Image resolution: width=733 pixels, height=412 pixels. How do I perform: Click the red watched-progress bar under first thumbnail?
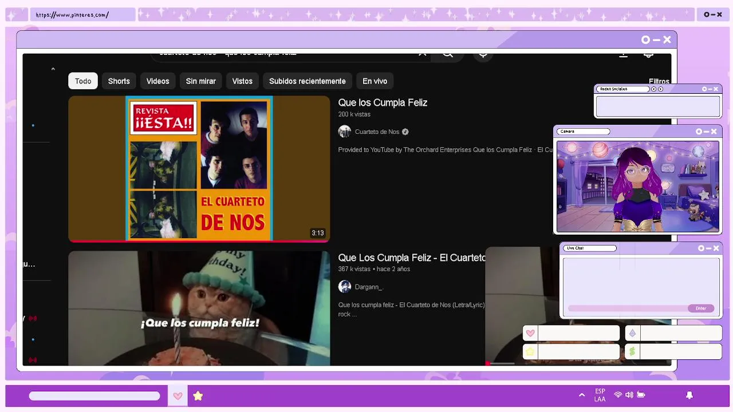pyautogui.click(x=199, y=241)
